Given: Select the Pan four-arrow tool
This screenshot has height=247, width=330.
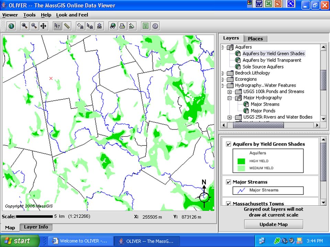Looking at the screenshot, I should pyautogui.click(x=43, y=26).
